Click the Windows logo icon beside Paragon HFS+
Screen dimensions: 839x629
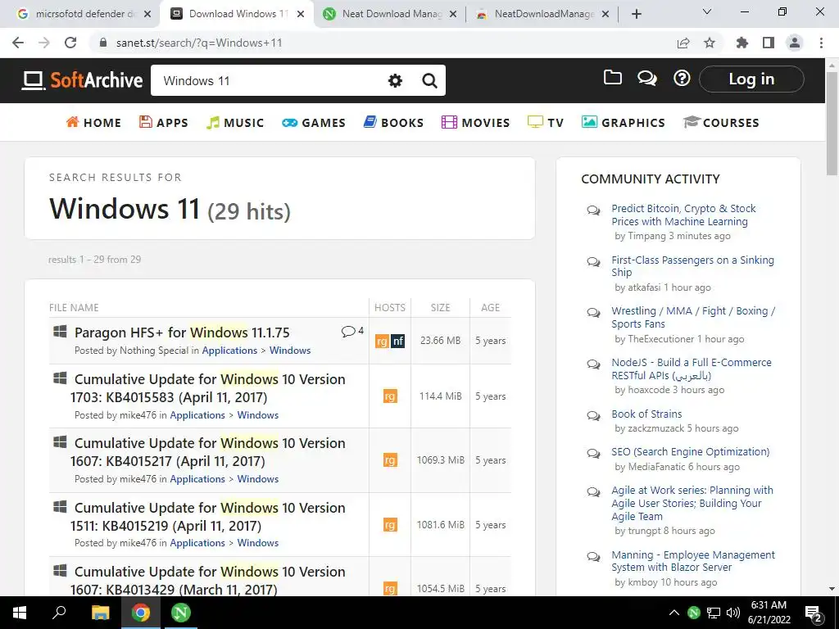pyautogui.click(x=60, y=332)
